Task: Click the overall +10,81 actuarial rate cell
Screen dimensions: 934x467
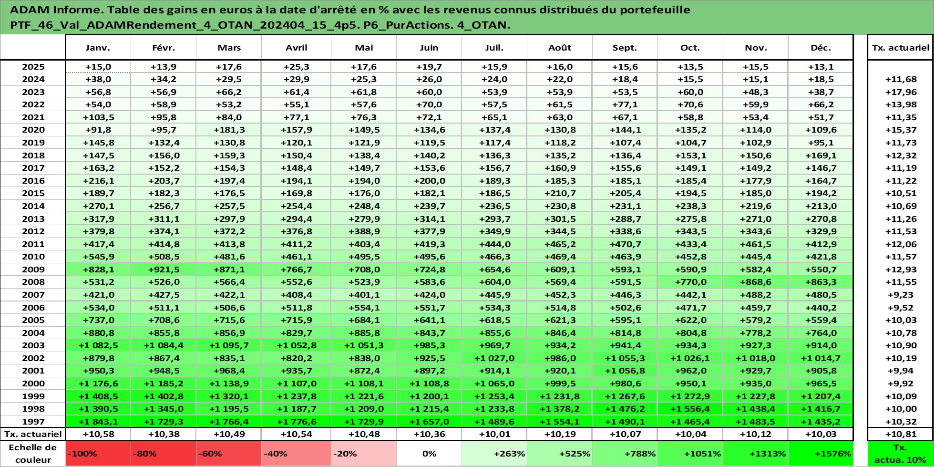Action: [x=901, y=434]
